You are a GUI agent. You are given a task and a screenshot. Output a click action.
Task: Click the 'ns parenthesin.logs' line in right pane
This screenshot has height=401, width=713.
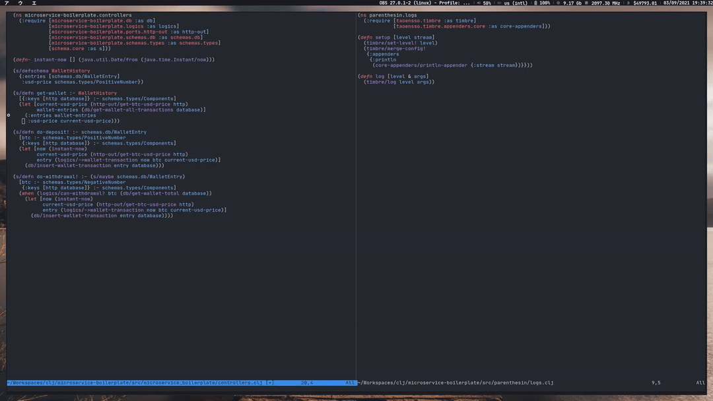[389, 15]
